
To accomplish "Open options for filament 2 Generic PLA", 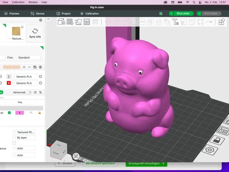I will click(x=40, y=77).
